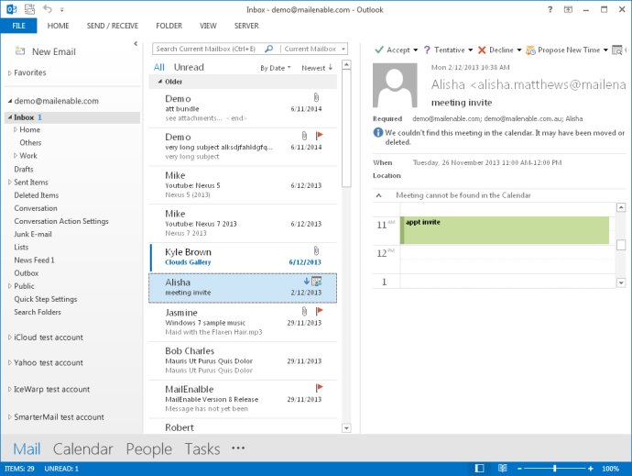The height and width of the screenshot is (476, 632).
Task: Select the Search Folders item
Action: [x=38, y=312]
